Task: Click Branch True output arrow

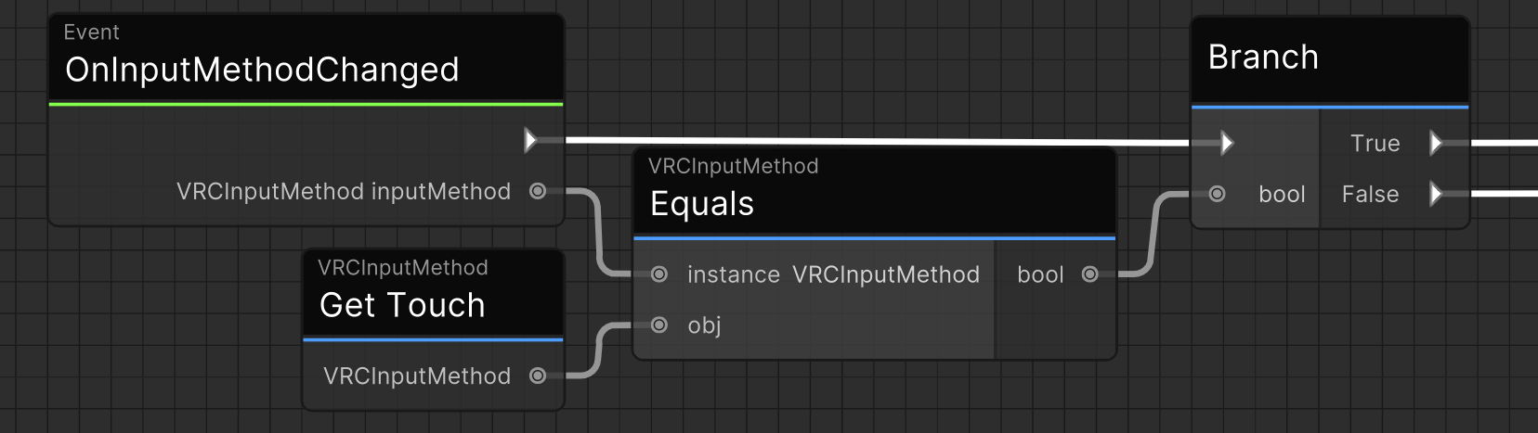Action: (x=1436, y=143)
